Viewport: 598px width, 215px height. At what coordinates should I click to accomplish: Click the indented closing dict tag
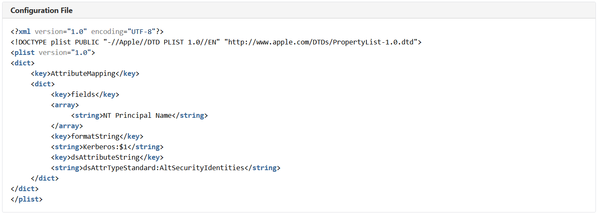pos(45,179)
